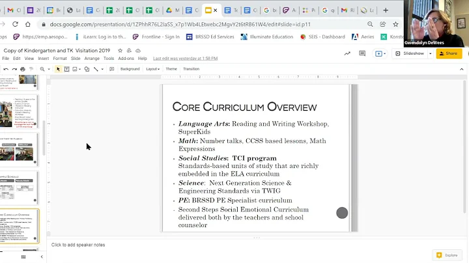
Task: Click the Core Curriculum Overview slide title
Action: 244,107
